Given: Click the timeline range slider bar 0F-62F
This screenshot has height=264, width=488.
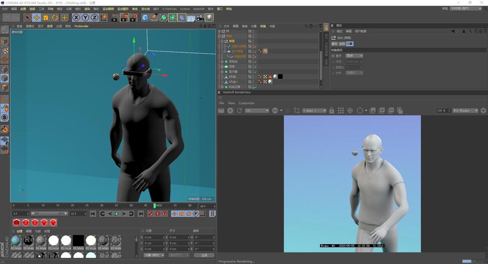Looking at the screenshot, I should [49, 213].
